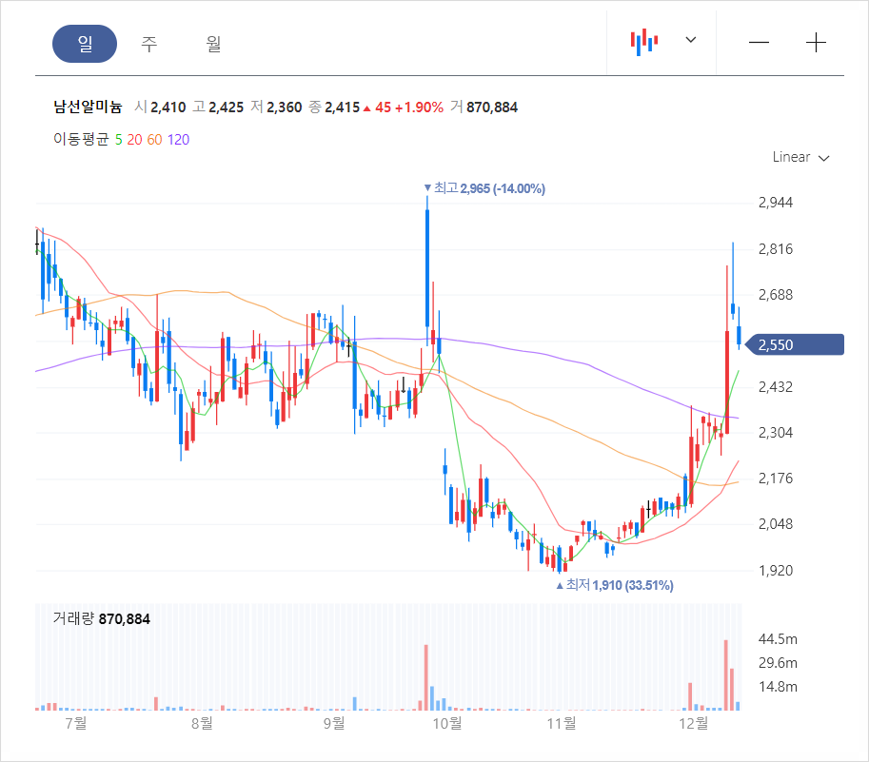Viewport: 869px width, 762px height.
Task: Open the Linear scale dropdown
Action: [800, 157]
